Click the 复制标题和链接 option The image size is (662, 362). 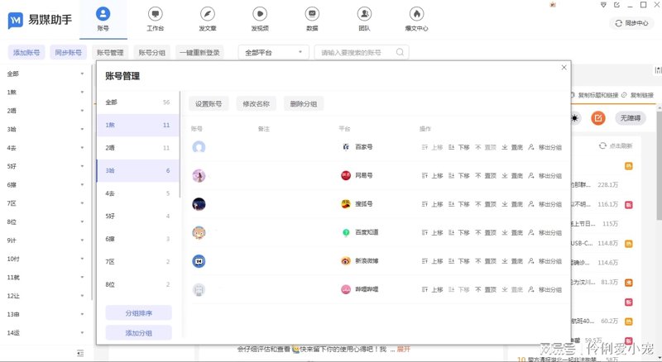(x=594, y=95)
